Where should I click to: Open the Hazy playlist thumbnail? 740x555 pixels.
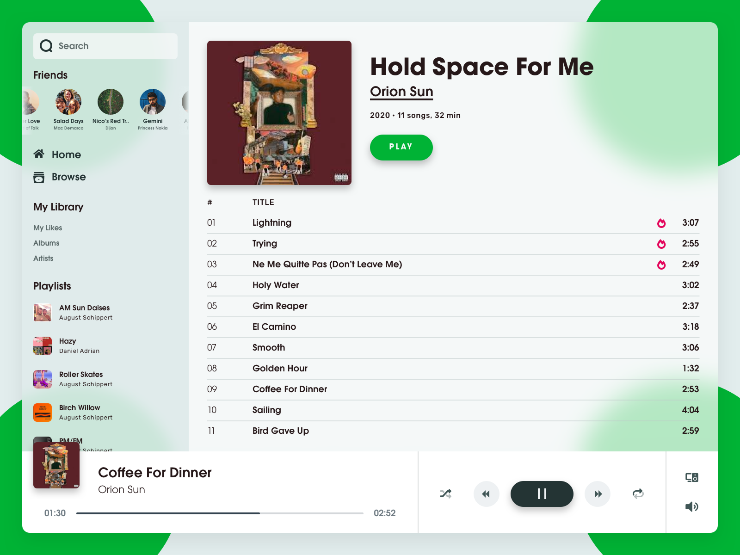43,346
